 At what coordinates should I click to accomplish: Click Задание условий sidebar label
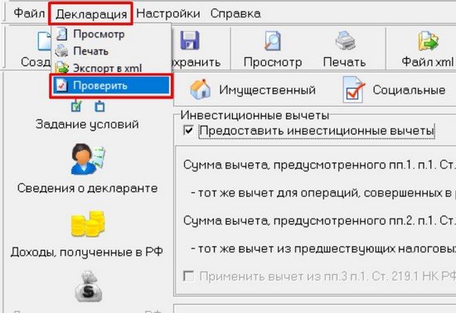87,124
